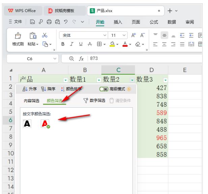The width and height of the screenshot is (208, 194).
Task: Open the 文件 menu
Action: click(x=16, y=22)
